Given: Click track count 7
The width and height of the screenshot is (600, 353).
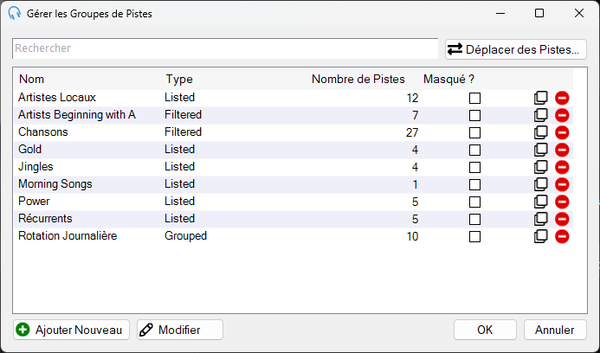Looking at the screenshot, I should 416,115.
